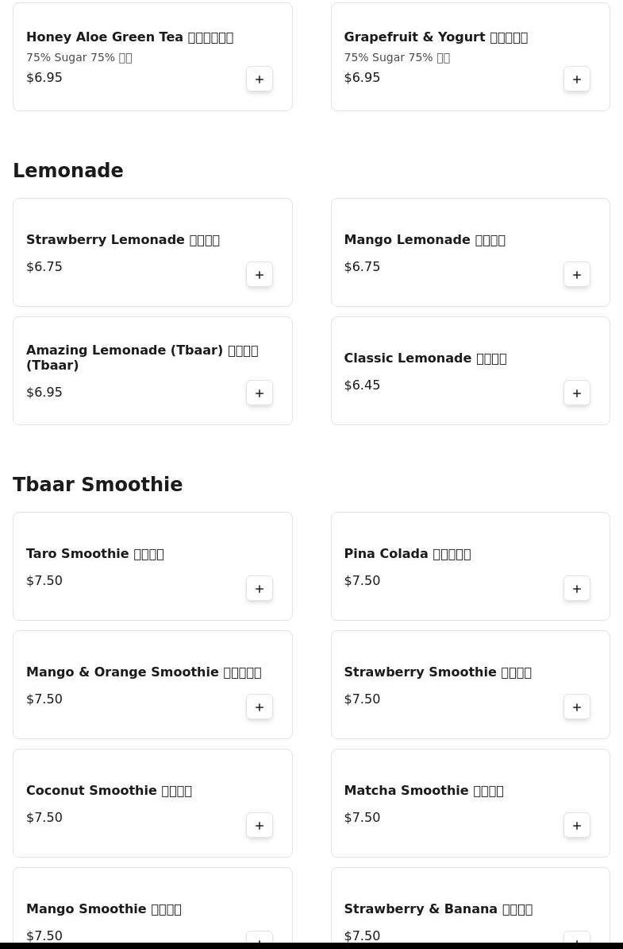Click the Tbaar Smoothie section heading
This screenshot has width=623, height=949.
pos(98,485)
